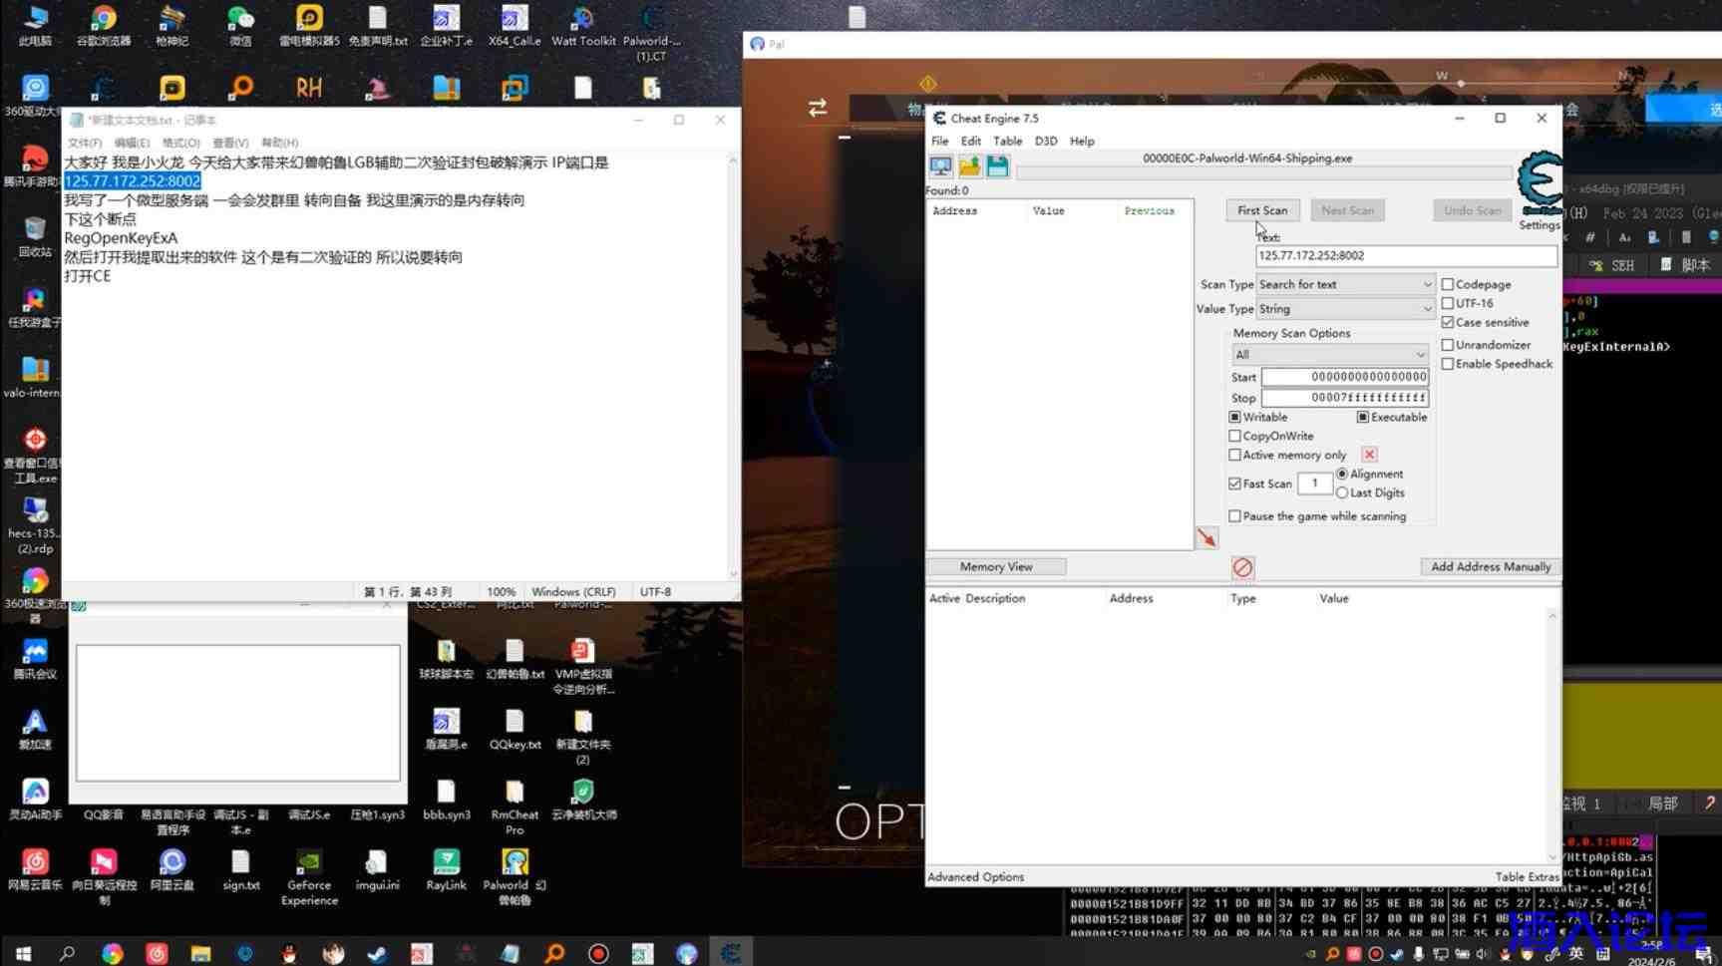Open the RayLink desktop shortcut

point(446,868)
